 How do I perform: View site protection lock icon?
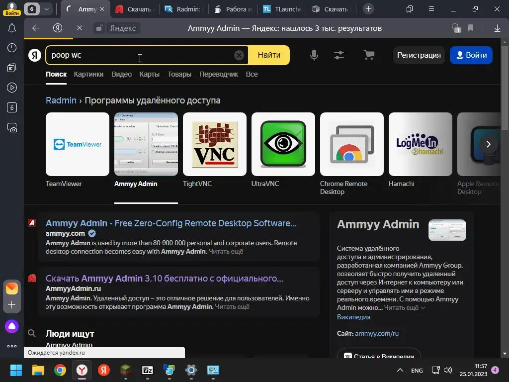click(x=99, y=28)
